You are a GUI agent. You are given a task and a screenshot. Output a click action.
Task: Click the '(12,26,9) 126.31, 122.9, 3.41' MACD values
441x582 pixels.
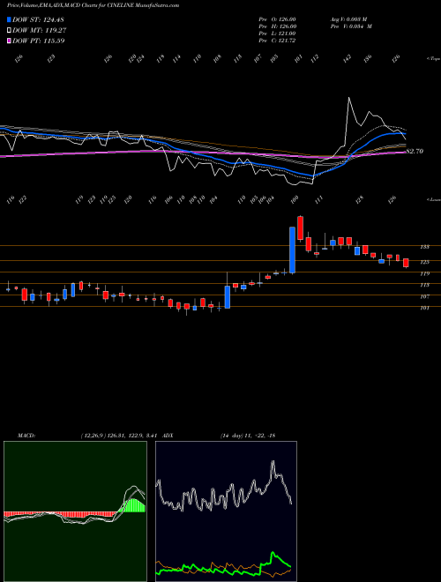(x=120, y=436)
